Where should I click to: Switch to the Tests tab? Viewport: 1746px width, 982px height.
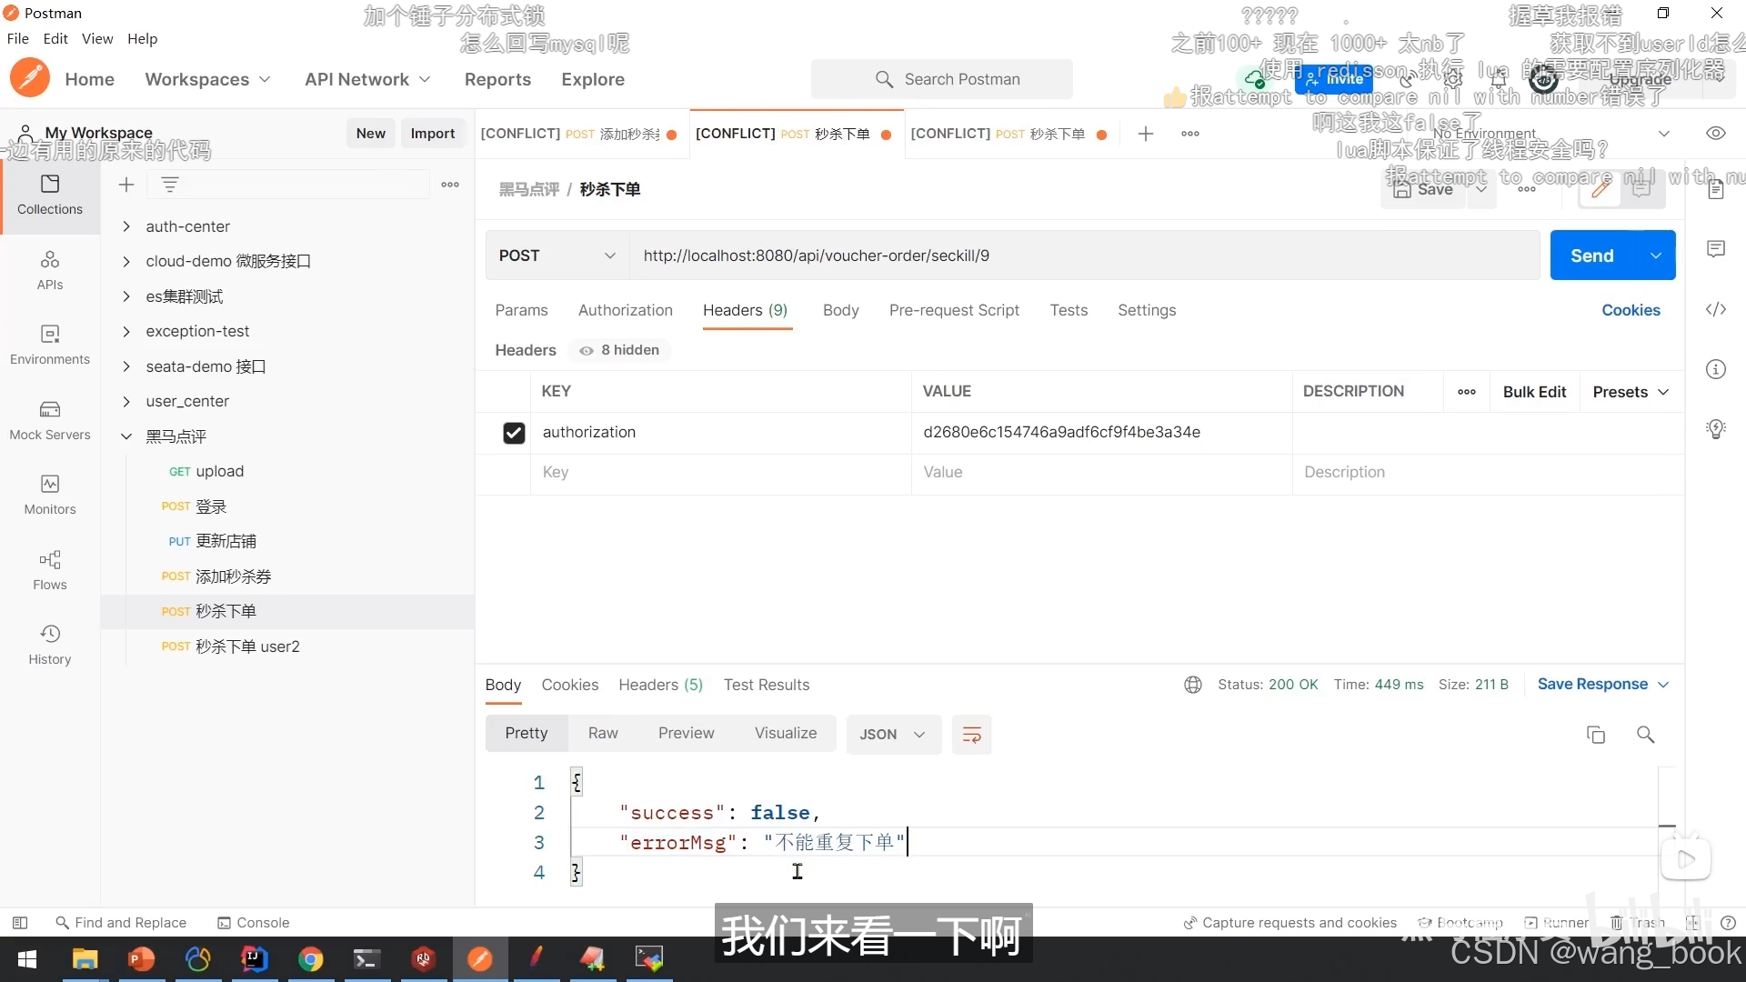[x=1069, y=310]
